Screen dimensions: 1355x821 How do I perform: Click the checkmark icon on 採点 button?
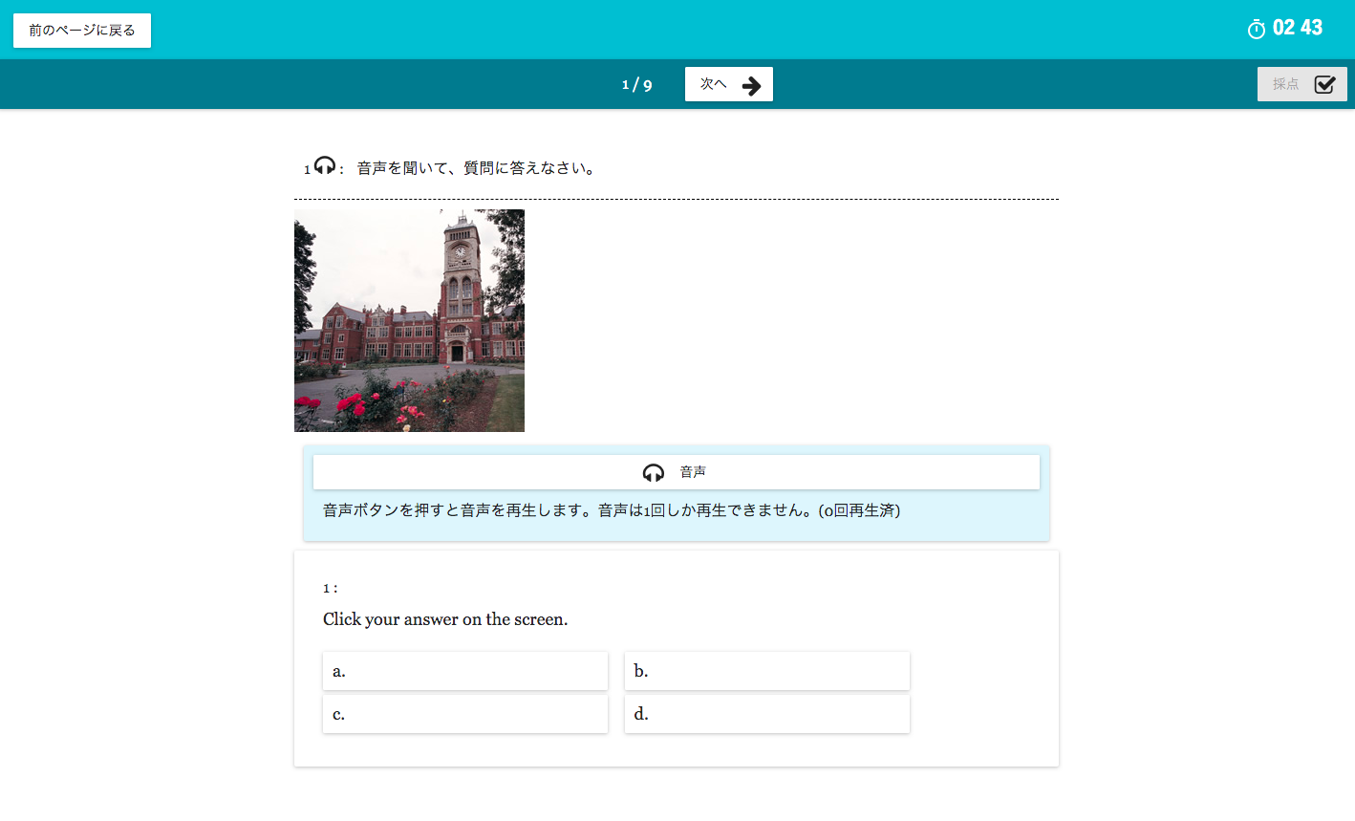click(1324, 85)
